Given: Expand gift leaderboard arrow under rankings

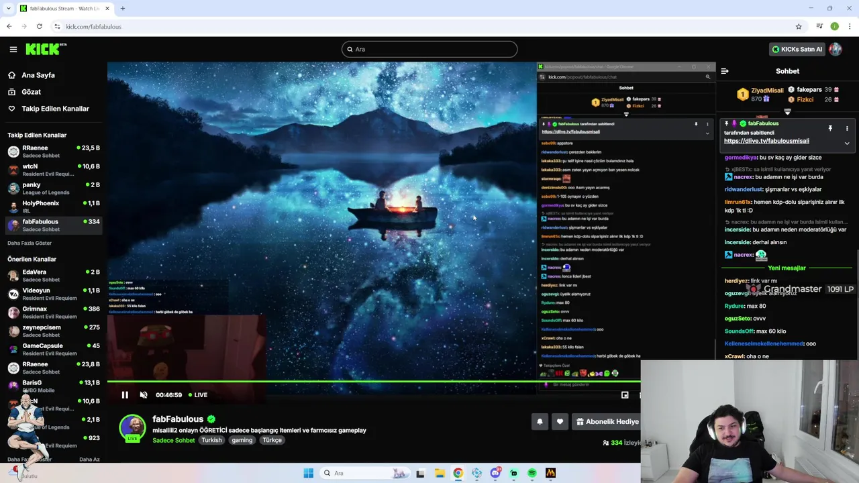Looking at the screenshot, I should tap(787, 112).
